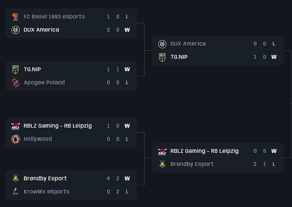Click the FC Basel 1893 eSports team logo
292x207 pixels.
(15, 17)
